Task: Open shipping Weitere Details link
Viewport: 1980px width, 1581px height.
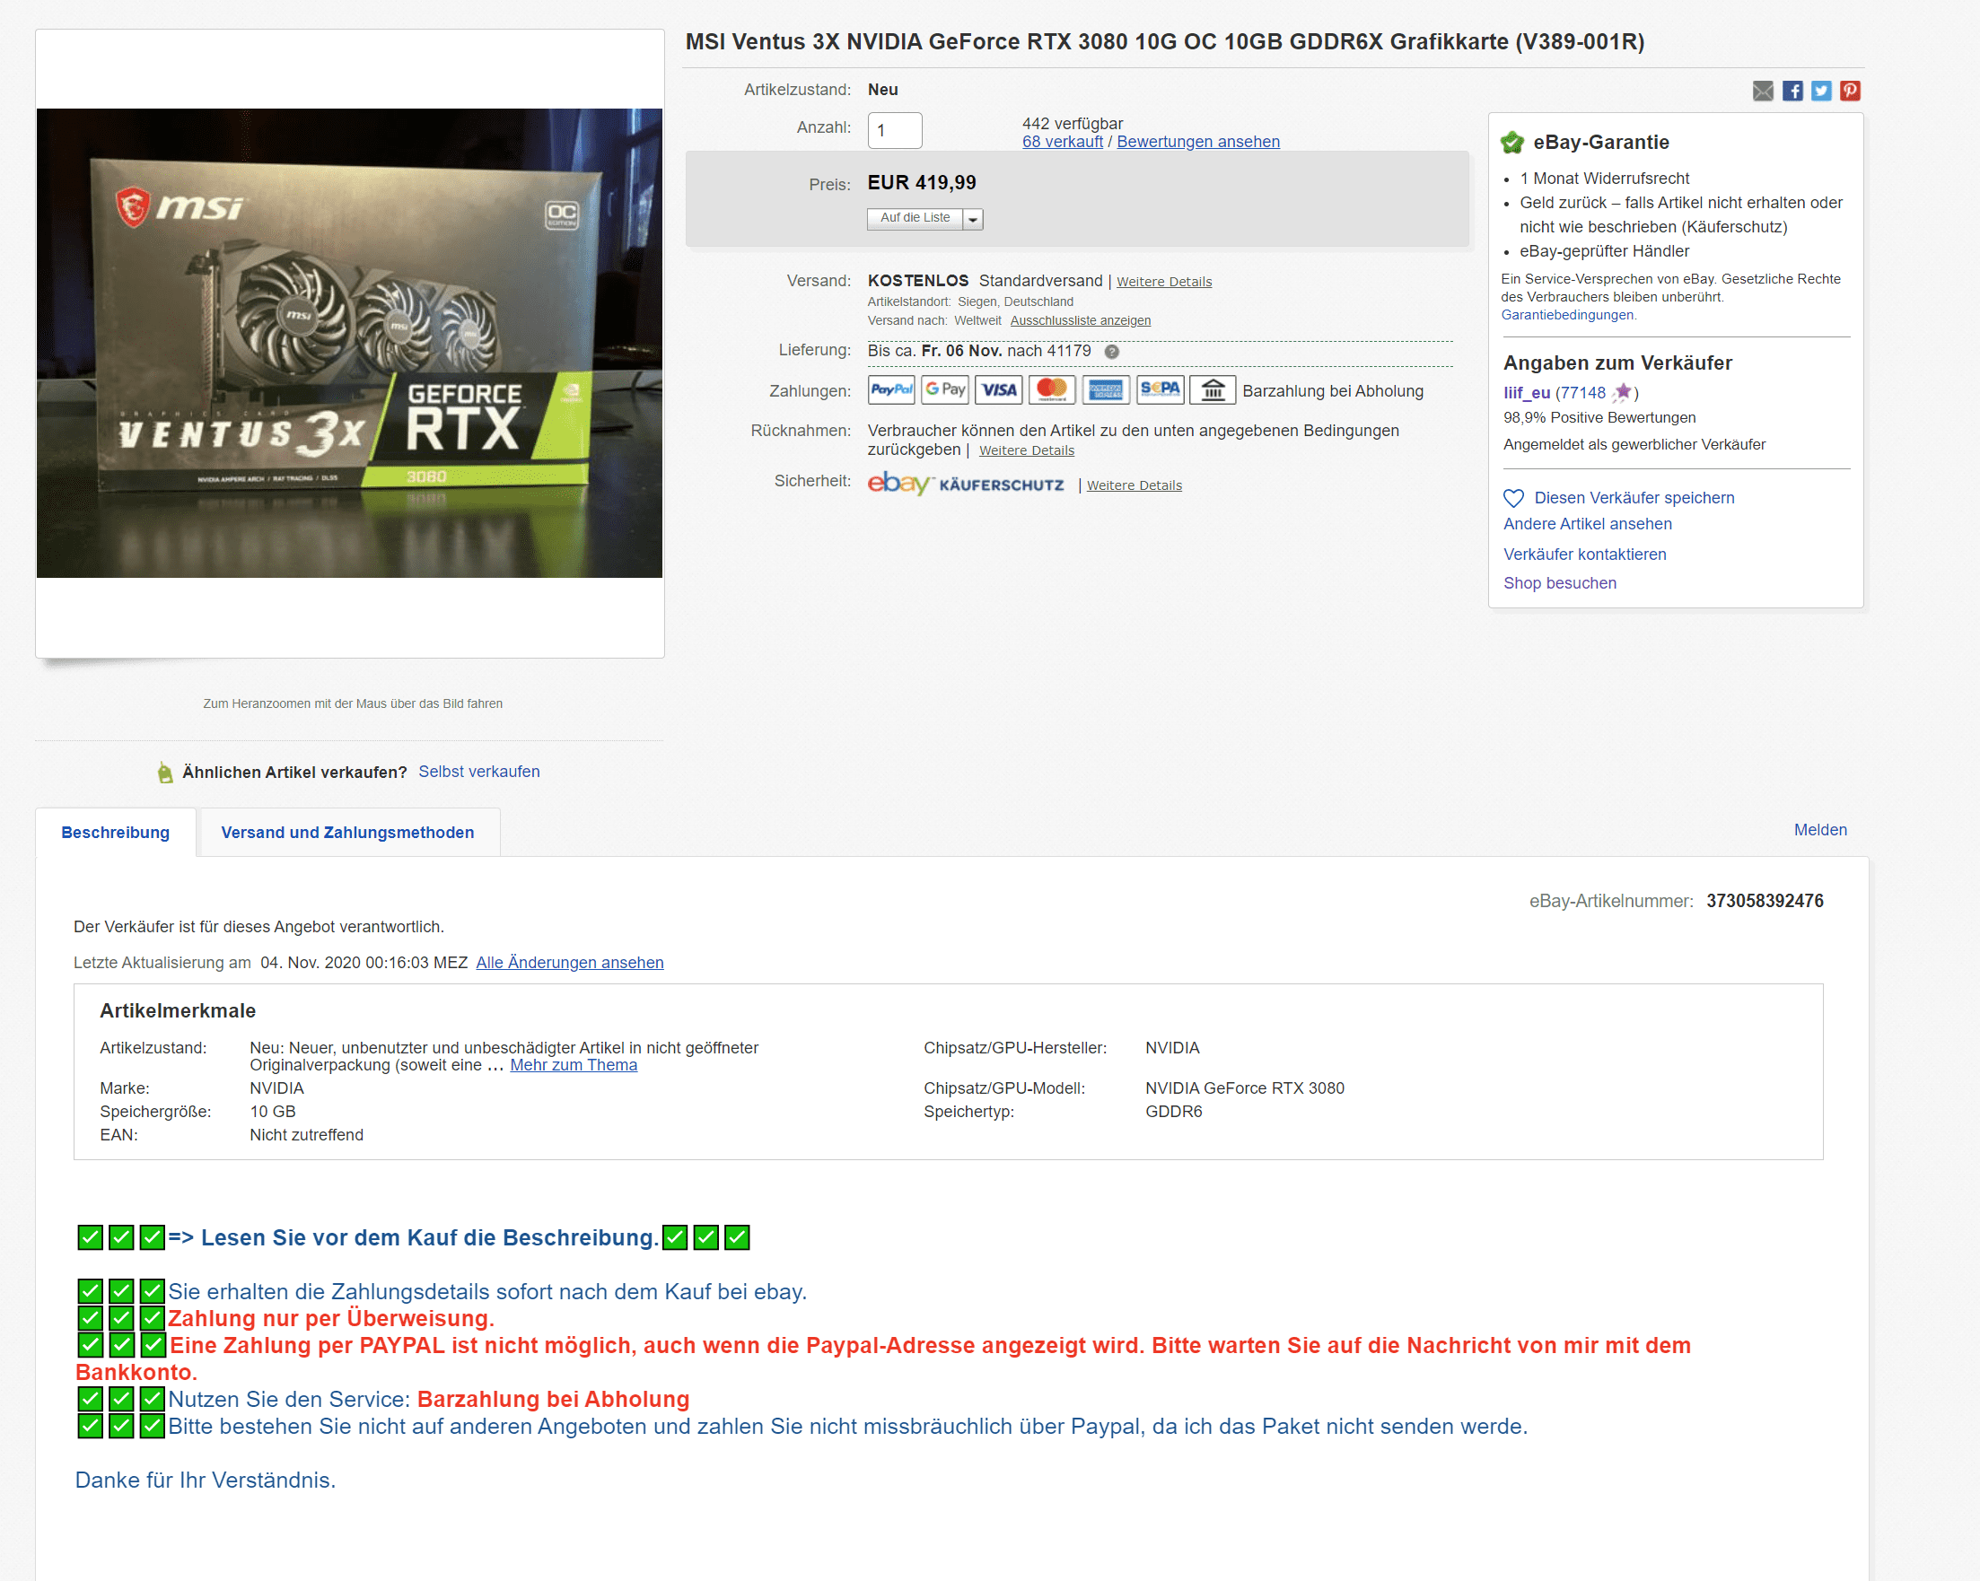Action: tap(1163, 282)
